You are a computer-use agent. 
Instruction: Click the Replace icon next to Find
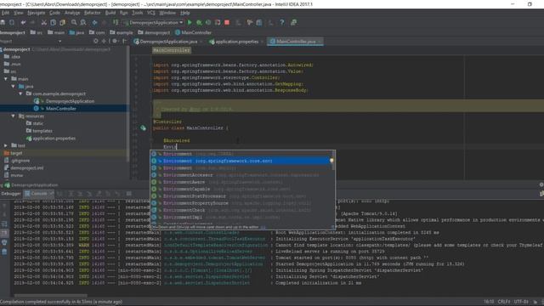83,23
